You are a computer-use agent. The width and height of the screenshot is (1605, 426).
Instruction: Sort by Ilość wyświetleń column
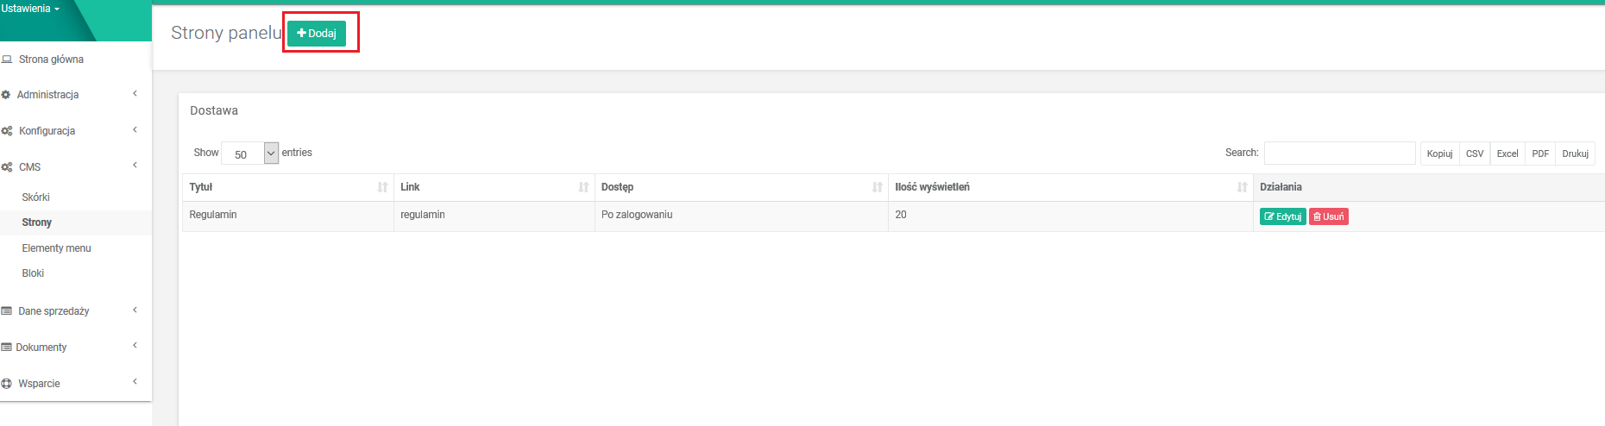1242,187
